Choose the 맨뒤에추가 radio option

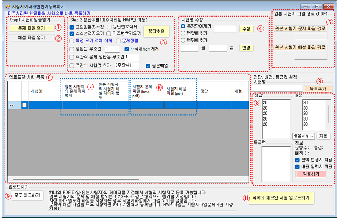[x=183, y=40]
